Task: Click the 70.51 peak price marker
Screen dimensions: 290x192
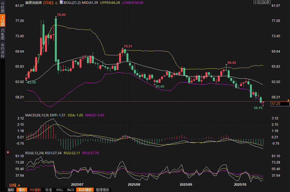Action: coord(128,46)
